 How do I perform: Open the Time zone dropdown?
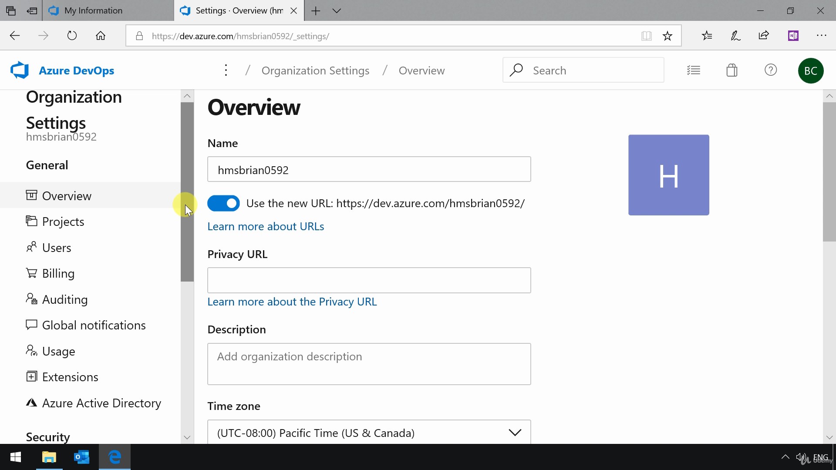[x=369, y=432]
